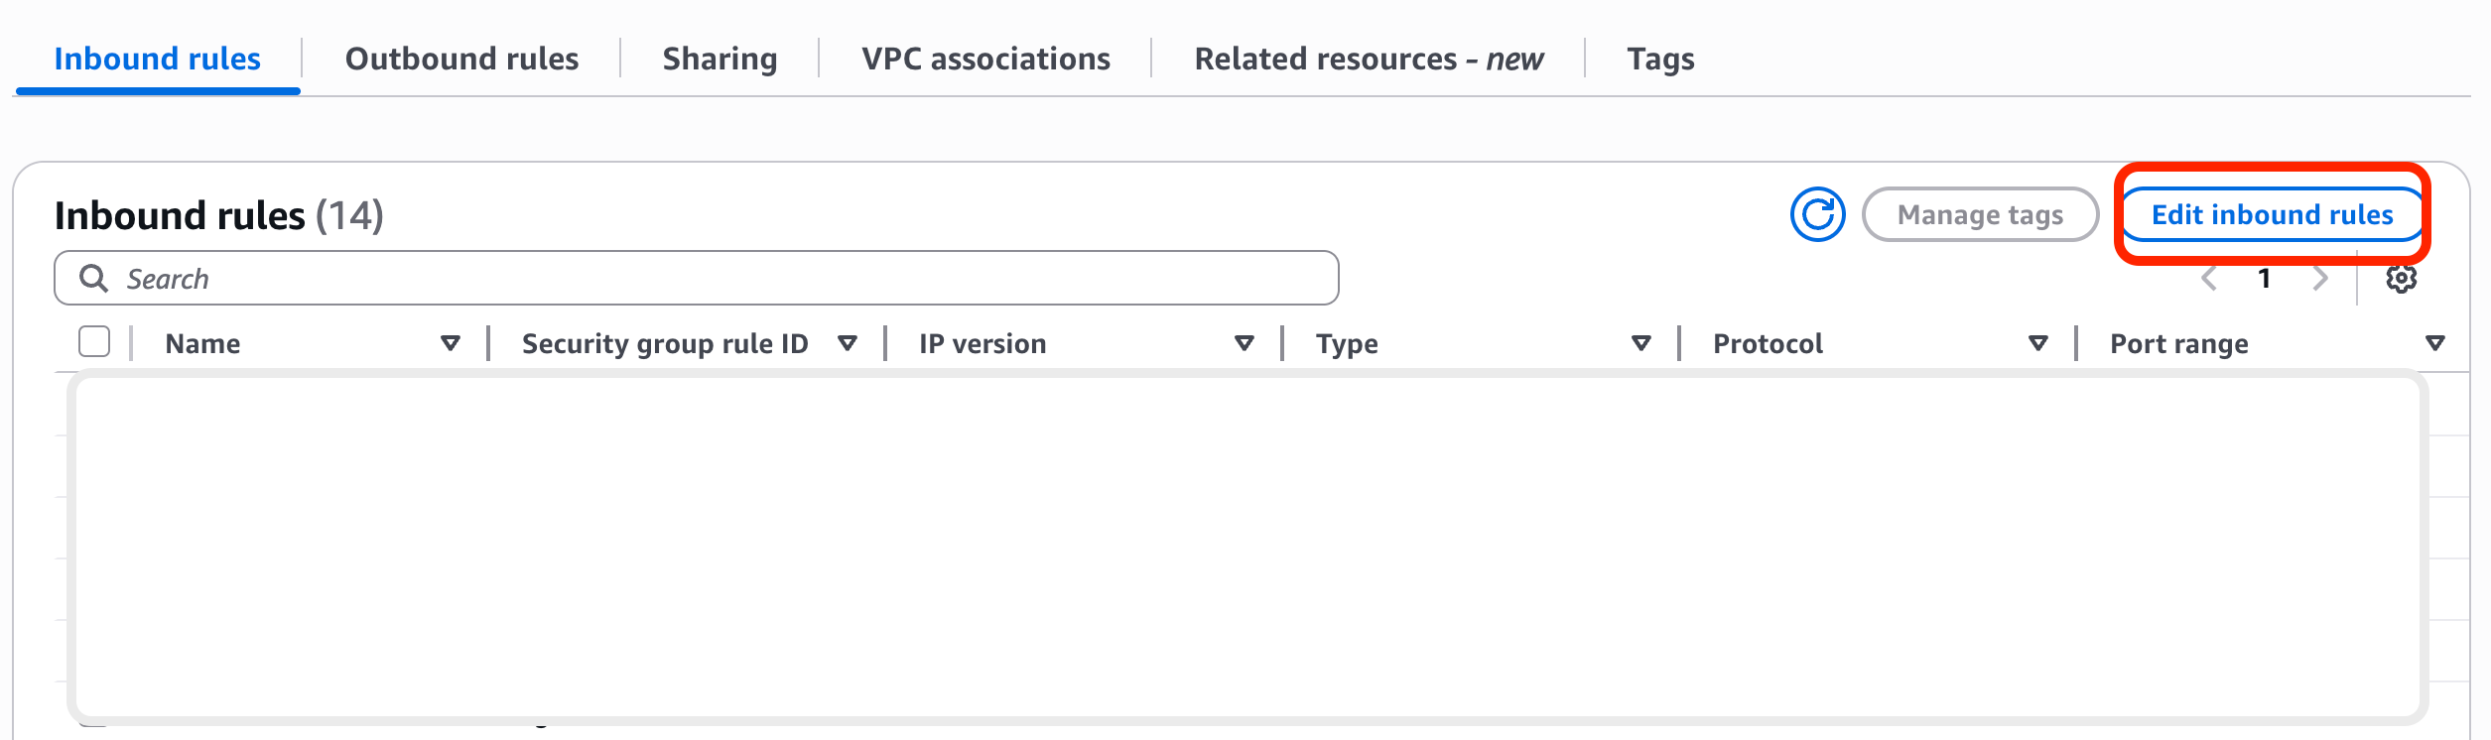Open the Type column filter dropdown

pyautogui.click(x=1640, y=343)
